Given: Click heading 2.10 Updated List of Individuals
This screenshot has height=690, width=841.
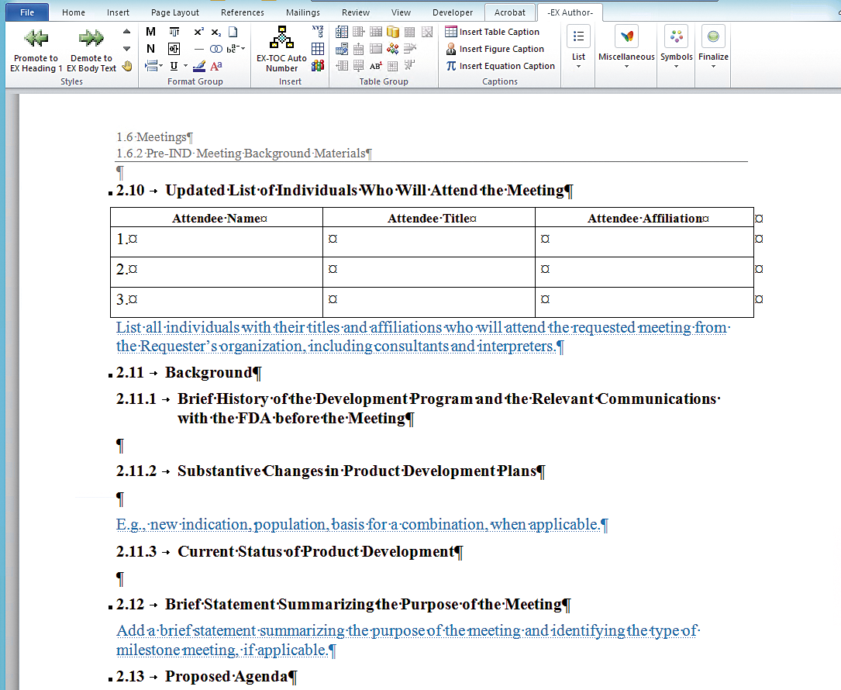Looking at the screenshot, I should click(344, 191).
